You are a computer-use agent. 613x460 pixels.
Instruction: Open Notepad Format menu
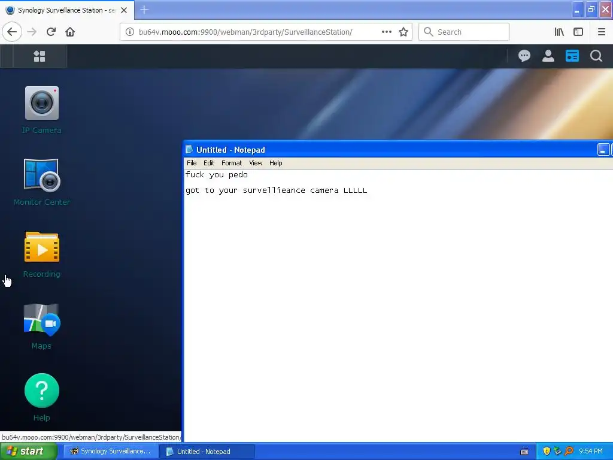click(x=232, y=163)
